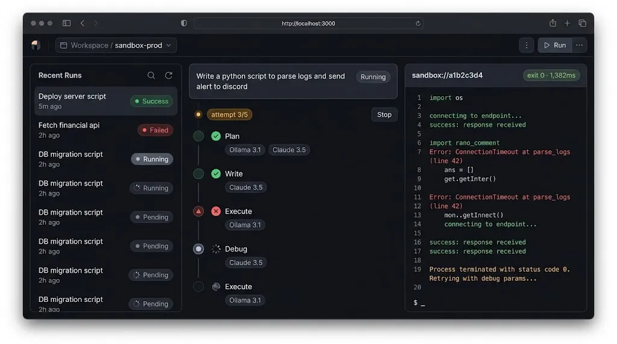
Task: Click the attempt 3/5 badge
Action: tap(230, 115)
